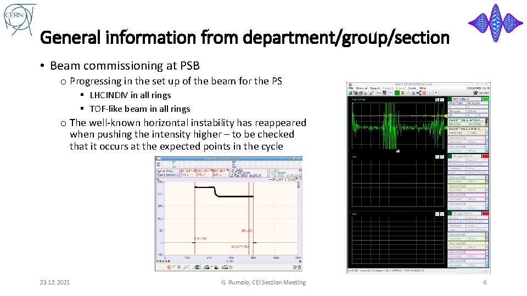Screen dimensions: 527x296
Task: Toggle green square beside middle scope Trigger Name
Action: coord(450,156)
